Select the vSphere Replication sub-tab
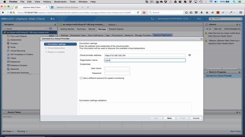Image resolution: width=245 pixels, height=137 pixels. click(162, 35)
